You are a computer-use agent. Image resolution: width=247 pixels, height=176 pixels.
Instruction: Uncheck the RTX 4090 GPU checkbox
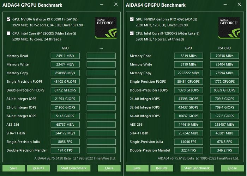click(x=132, y=19)
